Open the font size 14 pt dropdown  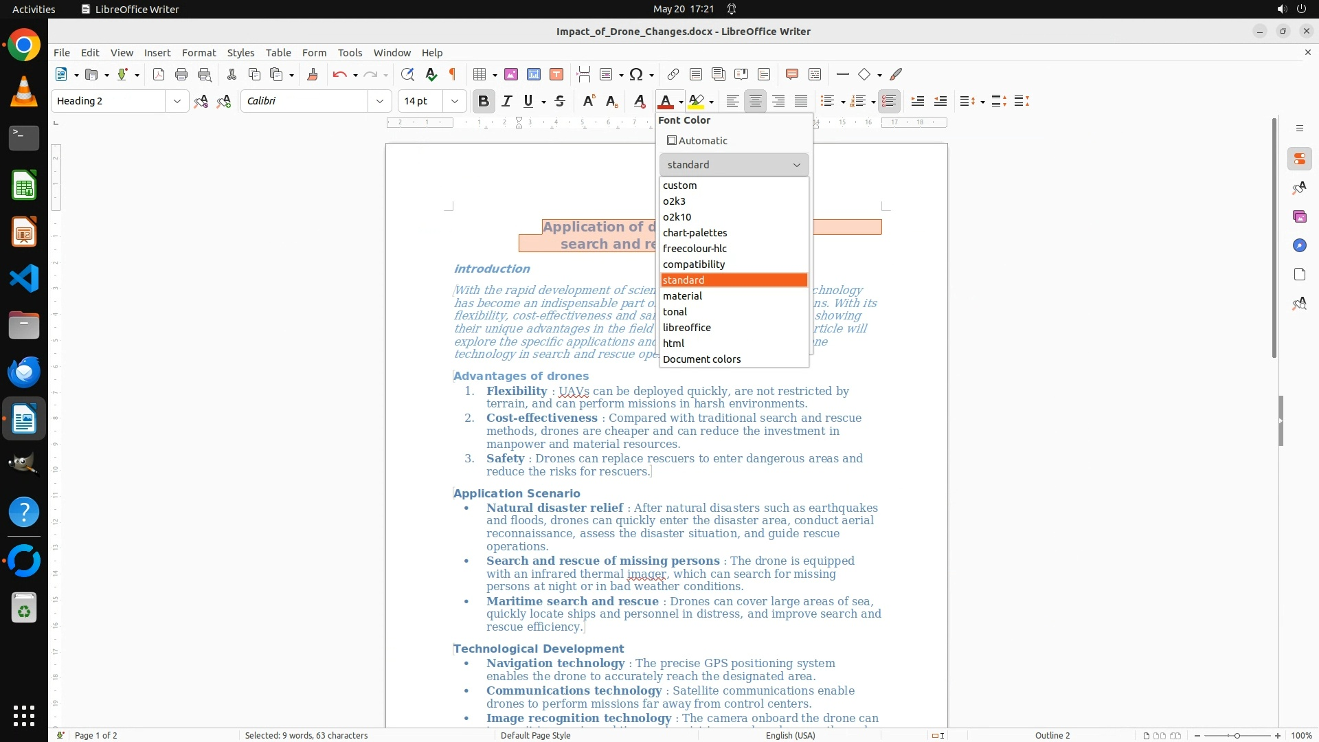coord(454,101)
